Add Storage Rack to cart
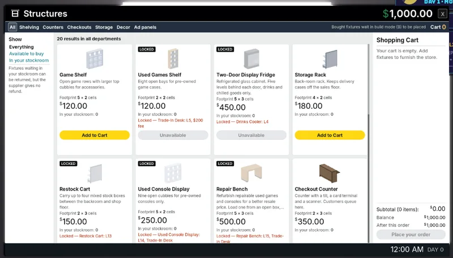 point(330,135)
